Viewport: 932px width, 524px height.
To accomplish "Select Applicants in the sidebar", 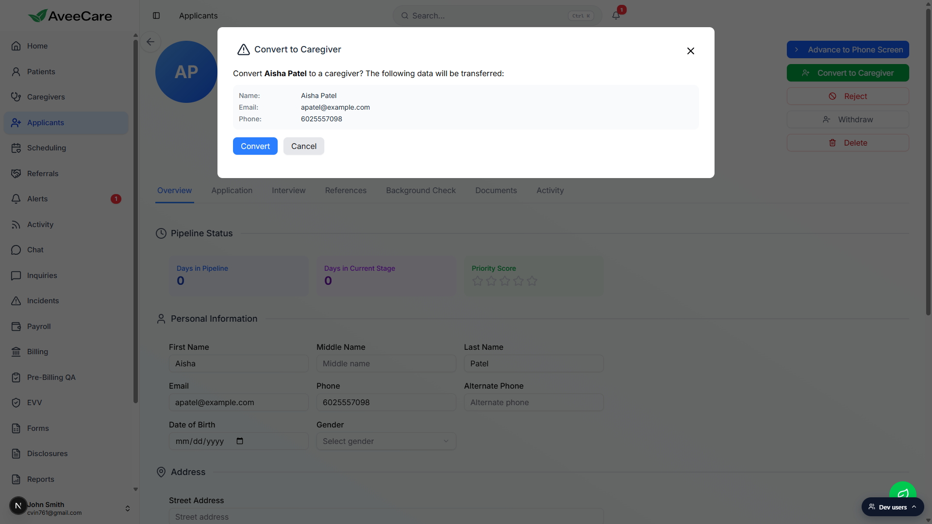I will (x=66, y=123).
